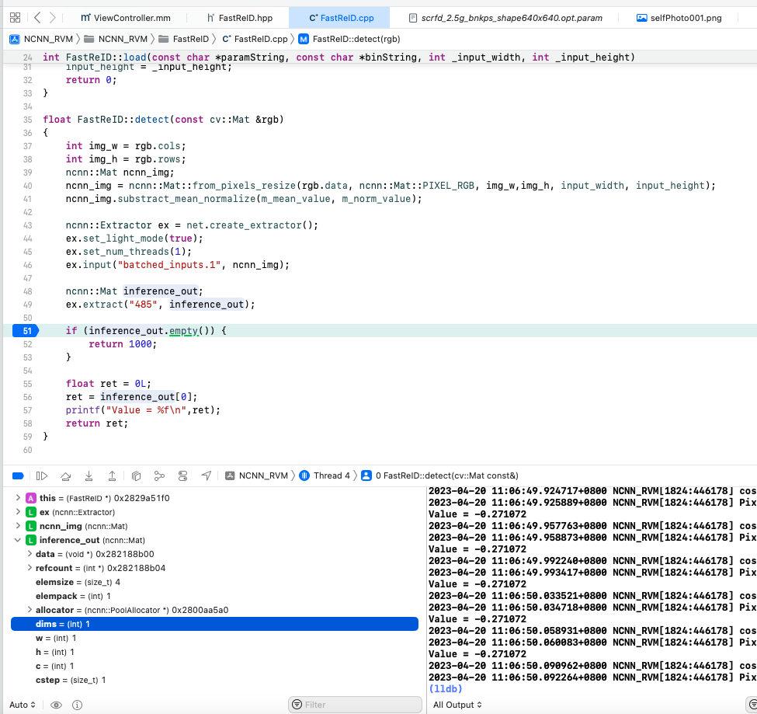The height and width of the screenshot is (714, 757).
Task: Open Debug View Hierarchy
Action: (136, 475)
